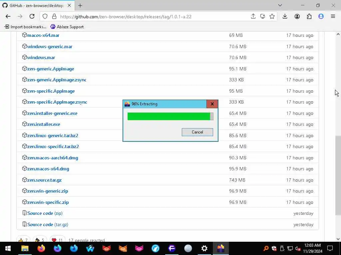This screenshot has height=255, width=341.
Task: Download Source code (zip)
Action: coord(45,213)
